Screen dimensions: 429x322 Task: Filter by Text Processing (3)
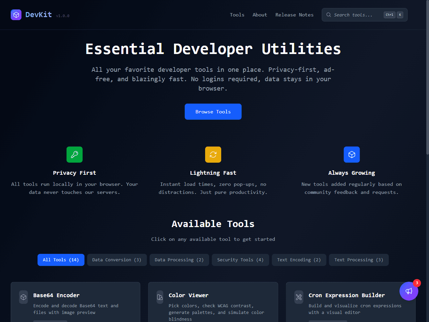click(x=359, y=260)
